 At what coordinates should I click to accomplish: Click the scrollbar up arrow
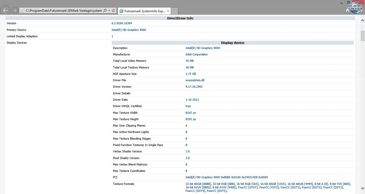tap(363, 20)
